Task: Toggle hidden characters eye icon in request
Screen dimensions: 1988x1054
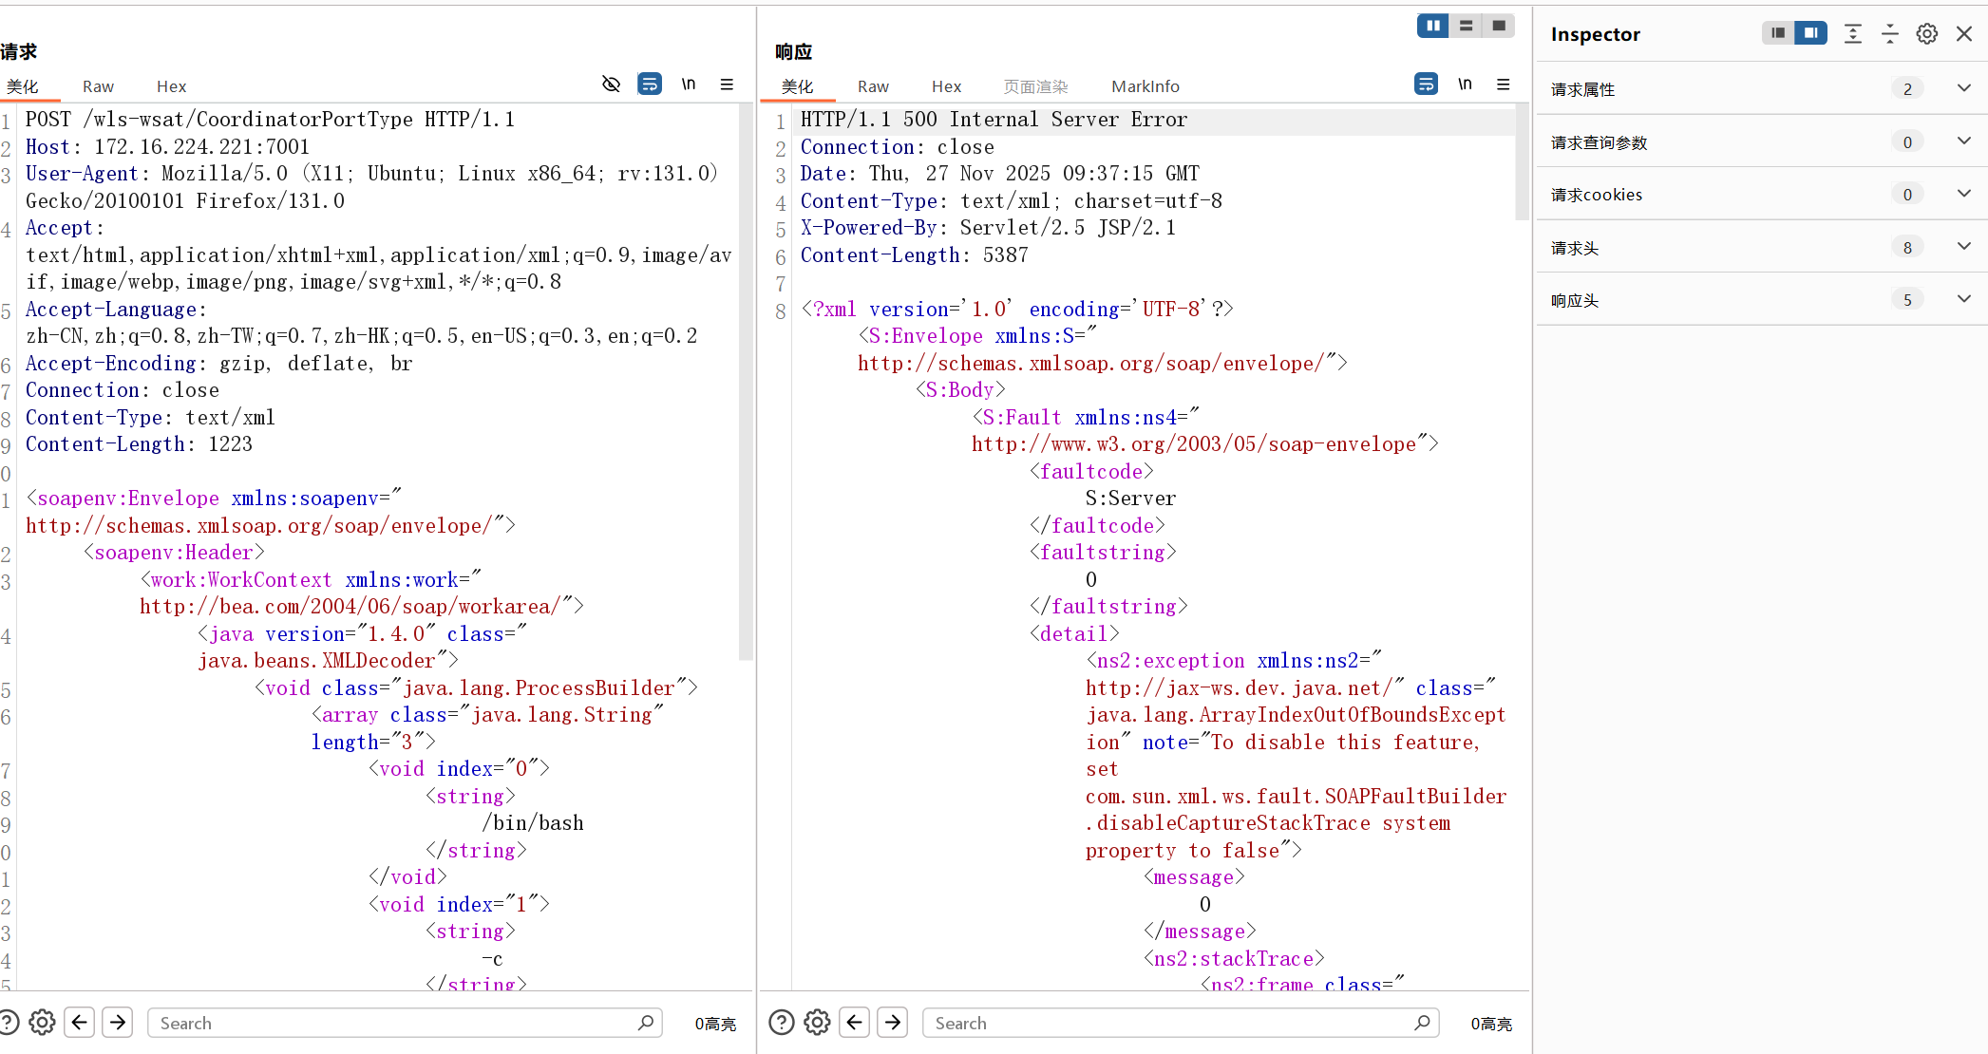Action: point(611,85)
